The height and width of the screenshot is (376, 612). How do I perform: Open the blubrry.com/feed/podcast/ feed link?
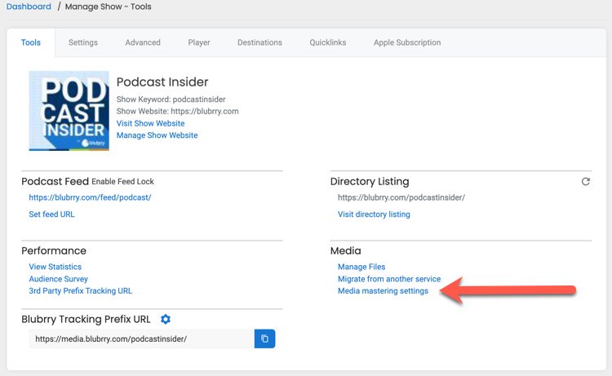click(x=90, y=197)
